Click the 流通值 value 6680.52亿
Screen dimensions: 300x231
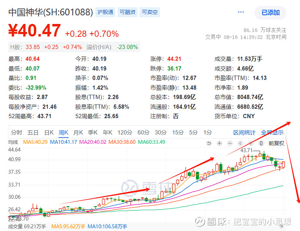pyautogui.click(x=250, y=107)
